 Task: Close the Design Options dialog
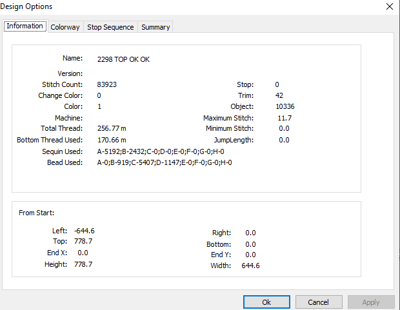click(390, 6)
